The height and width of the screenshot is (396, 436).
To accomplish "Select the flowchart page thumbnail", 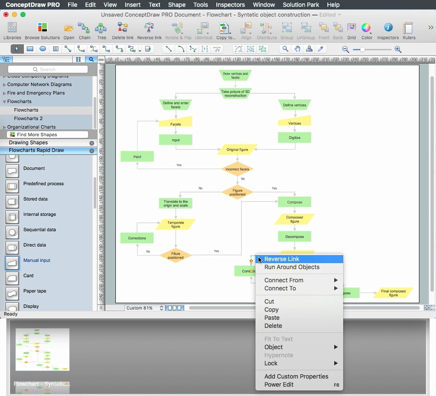I will pos(42,349).
